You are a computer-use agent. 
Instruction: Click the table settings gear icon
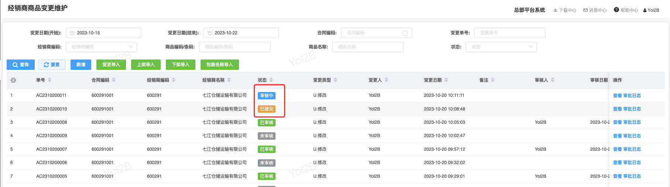(x=13, y=80)
